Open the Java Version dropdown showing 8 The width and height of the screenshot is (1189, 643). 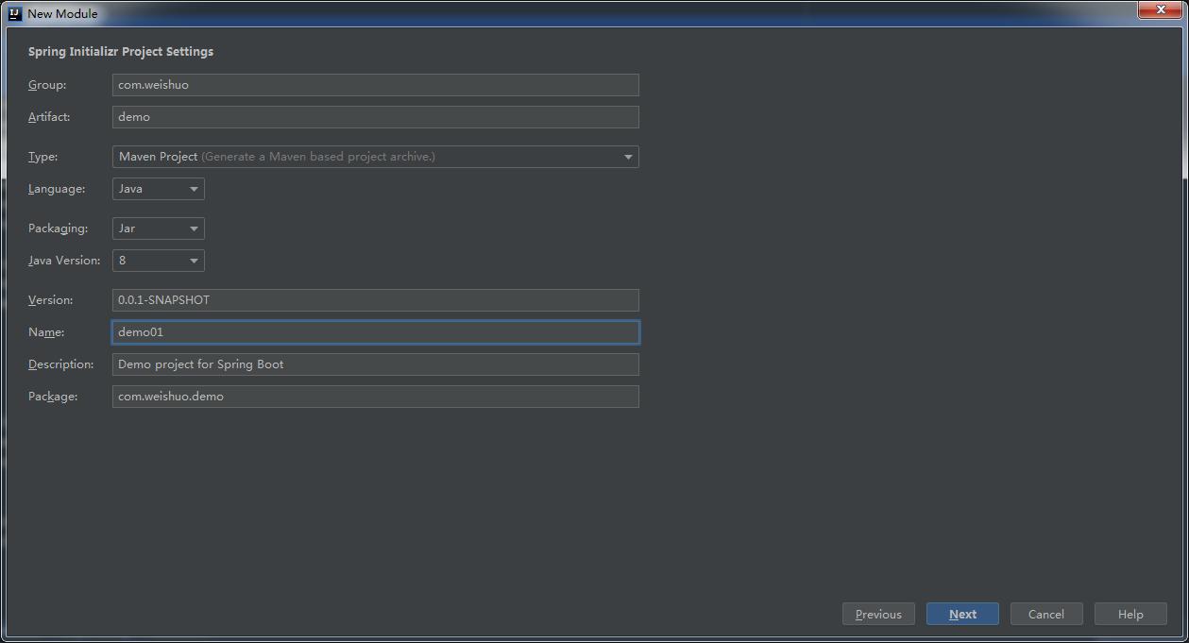[158, 261]
